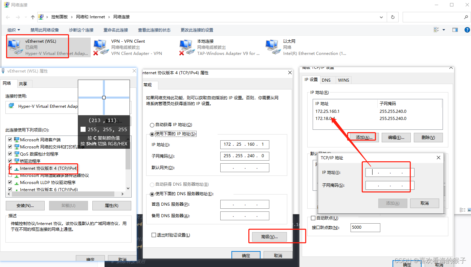Open help via blue question mark icon

467,30
